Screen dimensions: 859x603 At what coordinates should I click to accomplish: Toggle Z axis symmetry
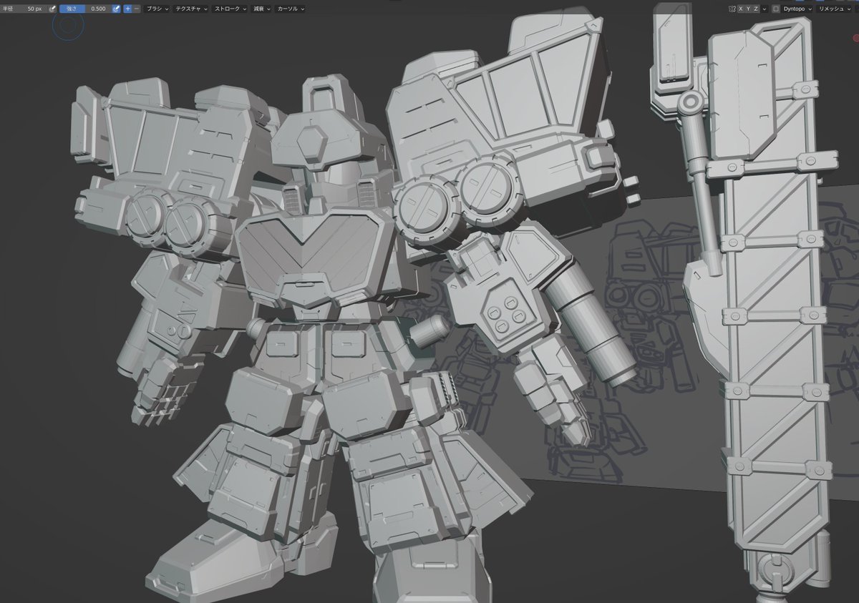(x=756, y=9)
